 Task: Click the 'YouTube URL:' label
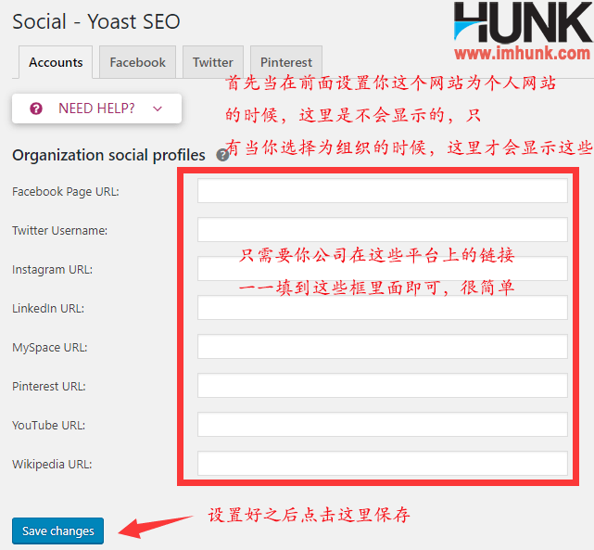pyautogui.click(x=48, y=426)
